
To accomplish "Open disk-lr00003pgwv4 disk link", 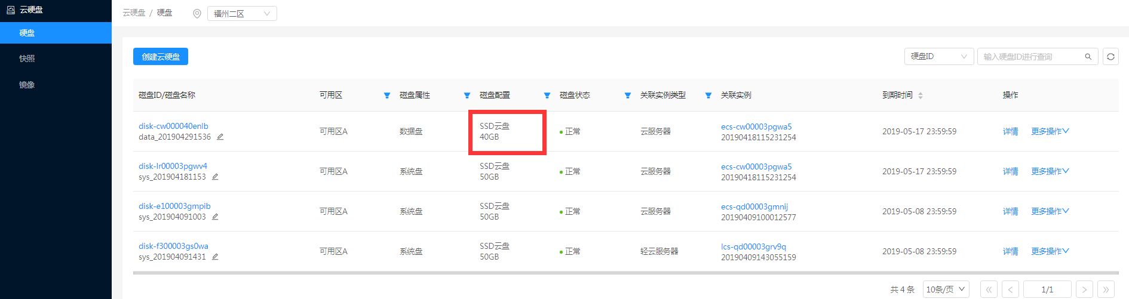I will pos(173,166).
